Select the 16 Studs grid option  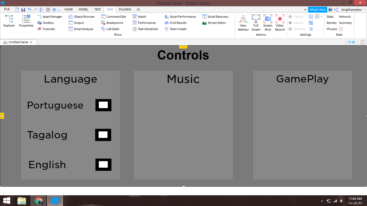[297, 29]
